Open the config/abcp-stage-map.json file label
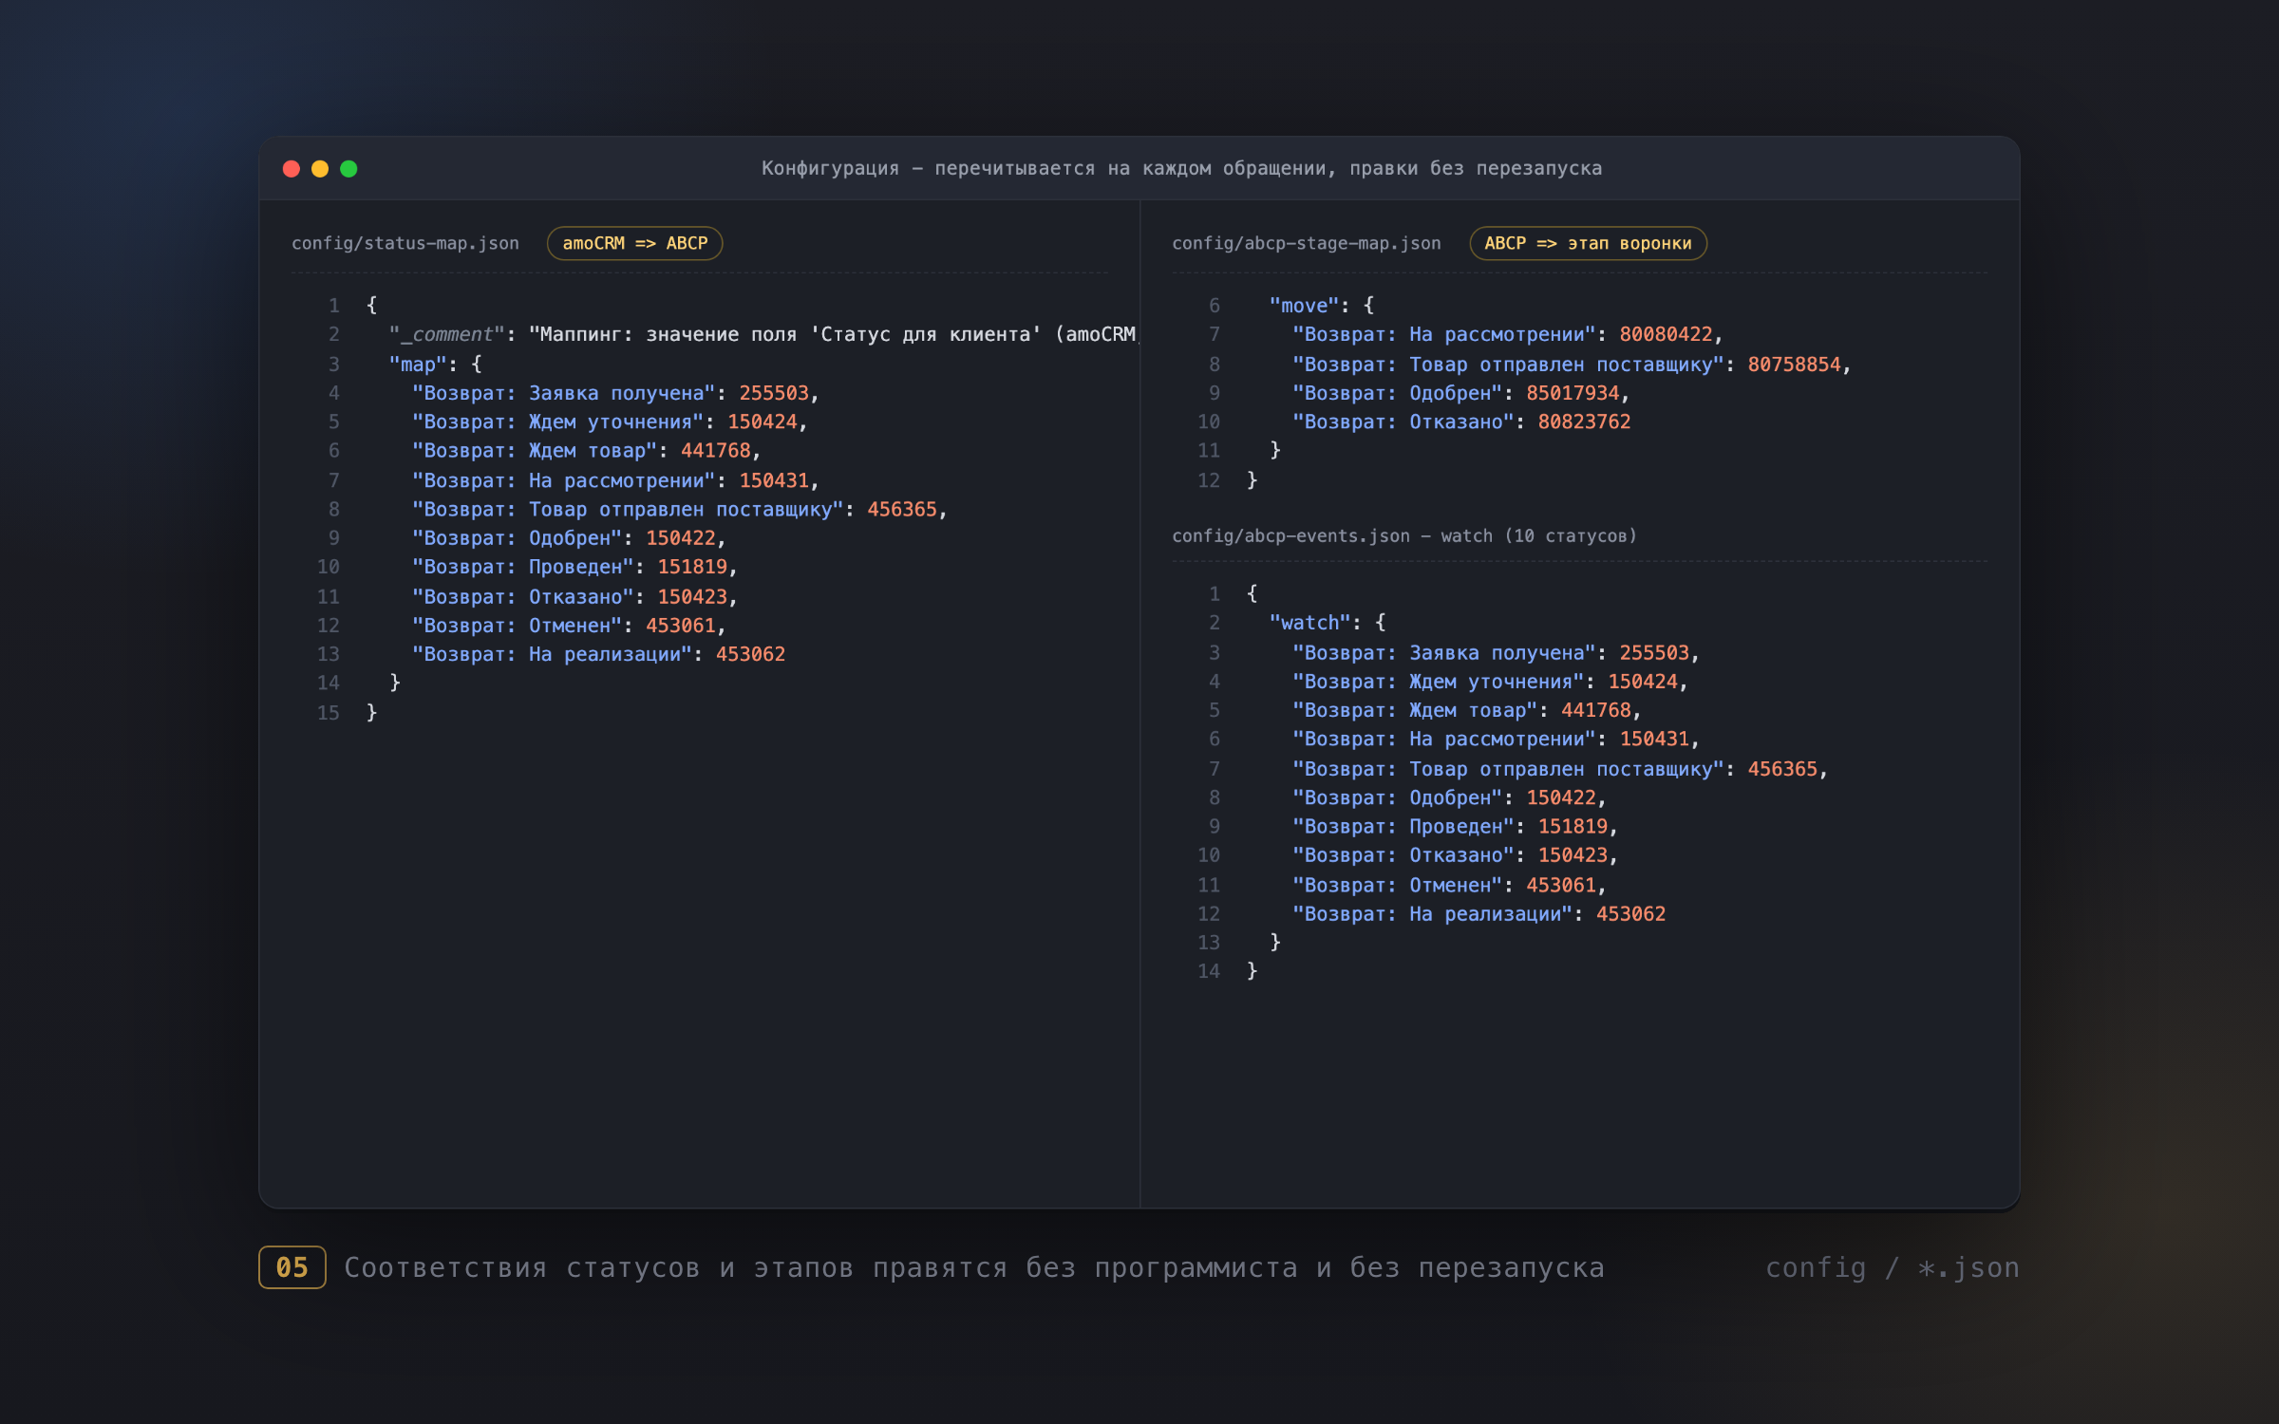Screen dimensions: 2279x1424 [x=1306, y=243]
